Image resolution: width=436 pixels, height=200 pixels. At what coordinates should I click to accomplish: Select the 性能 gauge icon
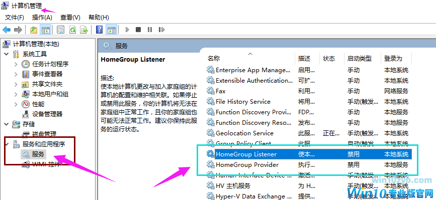[26, 104]
